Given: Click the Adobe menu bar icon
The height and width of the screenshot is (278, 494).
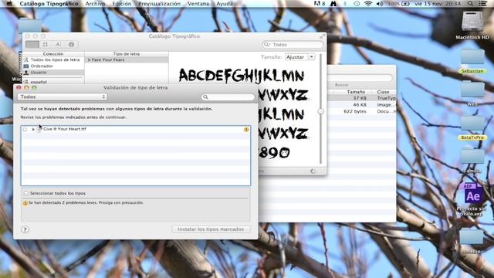Looking at the screenshot, I should pos(319,3).
